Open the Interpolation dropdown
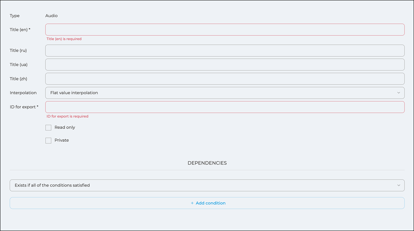Screen dimensions: 414x231 coord(225,93)
